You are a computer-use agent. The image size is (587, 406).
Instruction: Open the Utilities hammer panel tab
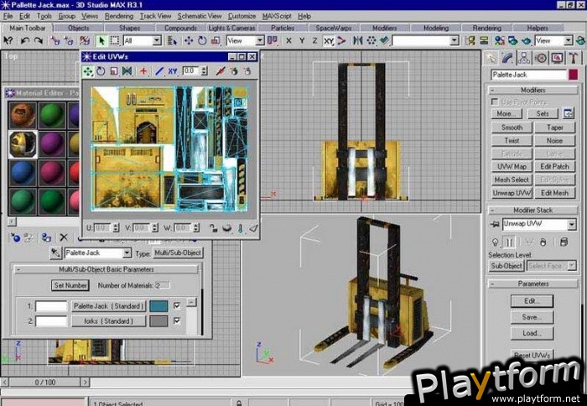pos(574,58)
